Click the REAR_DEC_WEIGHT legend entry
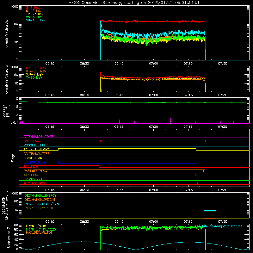This screenshot has width=253, height=253. pyautogui.click(x=39, y=208)
